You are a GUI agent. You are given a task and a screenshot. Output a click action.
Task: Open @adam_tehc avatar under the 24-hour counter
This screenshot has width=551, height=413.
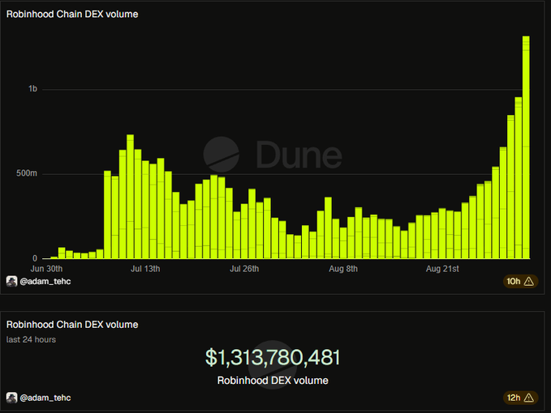11,398
